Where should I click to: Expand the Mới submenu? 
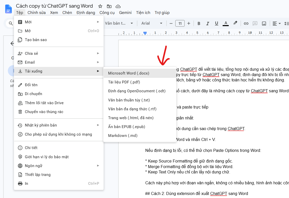59,22
